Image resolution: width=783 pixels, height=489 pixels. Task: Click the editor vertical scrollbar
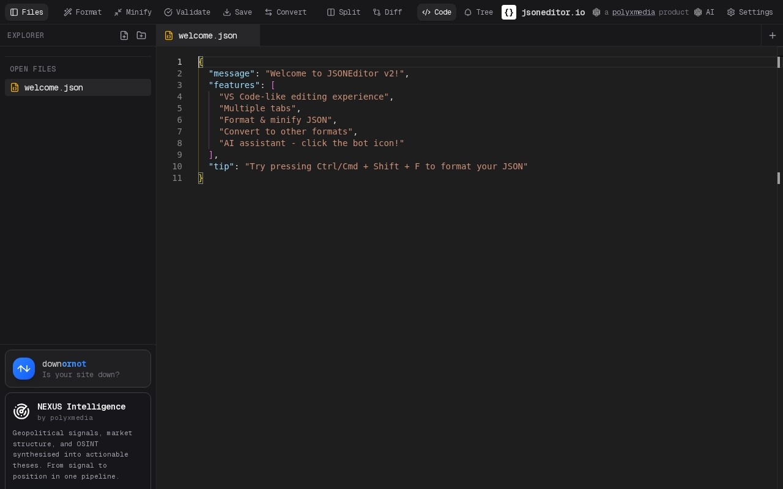pos(779,268)
